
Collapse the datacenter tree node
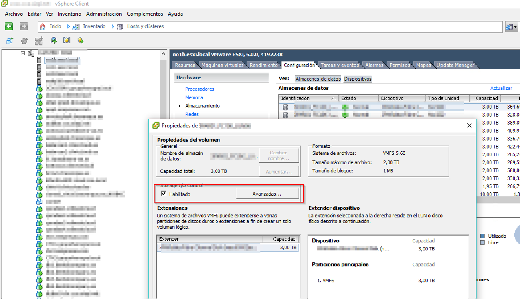[23, 53]
